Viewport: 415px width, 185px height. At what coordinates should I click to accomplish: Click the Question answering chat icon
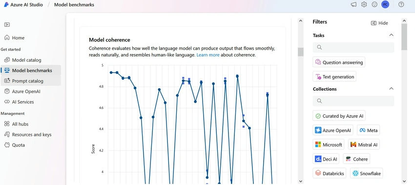point(318,62)
